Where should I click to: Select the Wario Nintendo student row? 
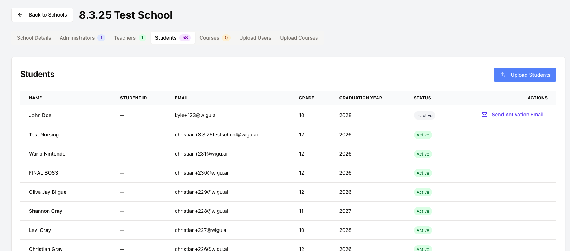(x=47, y=154)
